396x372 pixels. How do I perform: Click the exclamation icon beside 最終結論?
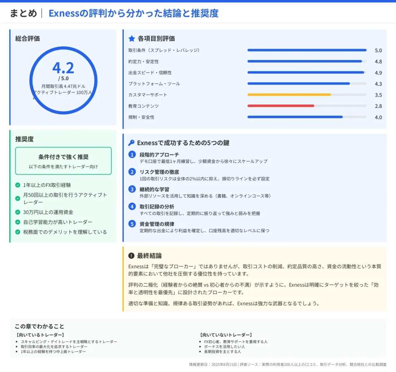(x=131, y=256)
